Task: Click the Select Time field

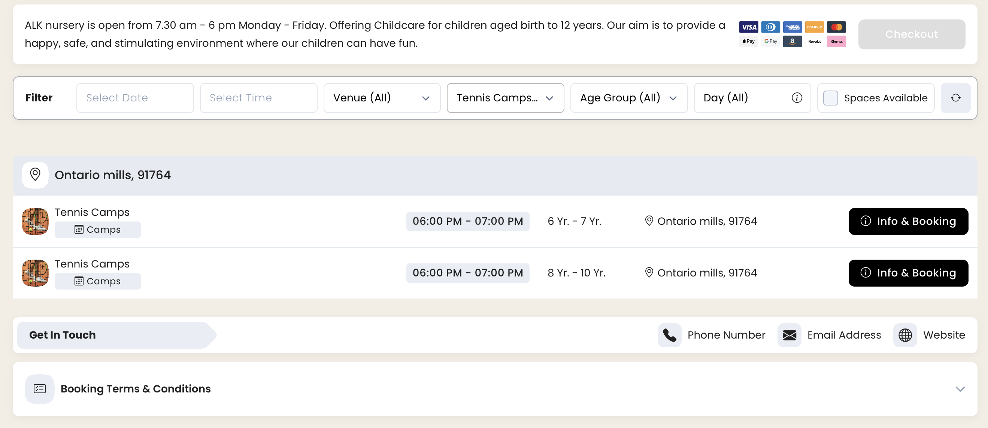Action: [258, 98]
